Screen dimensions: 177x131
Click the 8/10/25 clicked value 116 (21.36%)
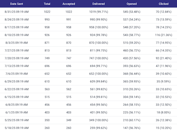coord(164,35)
